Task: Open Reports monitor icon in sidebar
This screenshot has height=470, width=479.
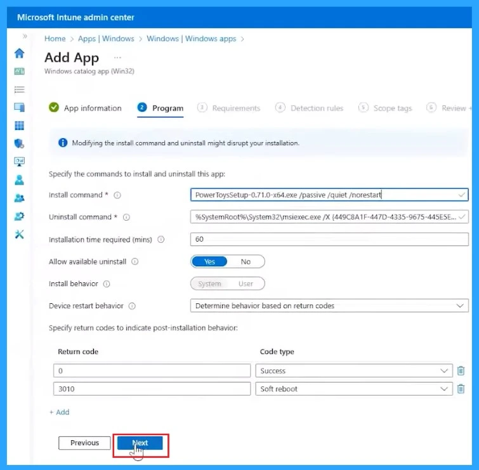Action: (x=19, y=162)
